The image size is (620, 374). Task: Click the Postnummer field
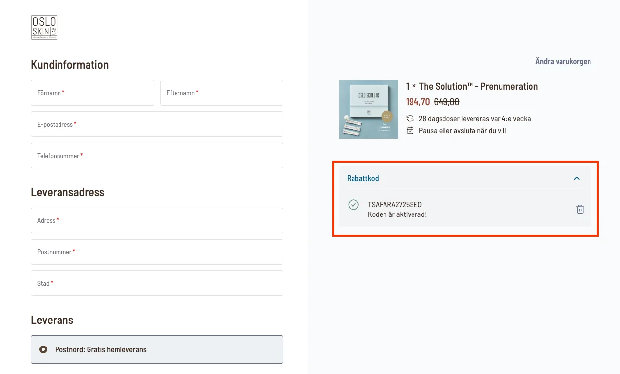tap(157, 252)
